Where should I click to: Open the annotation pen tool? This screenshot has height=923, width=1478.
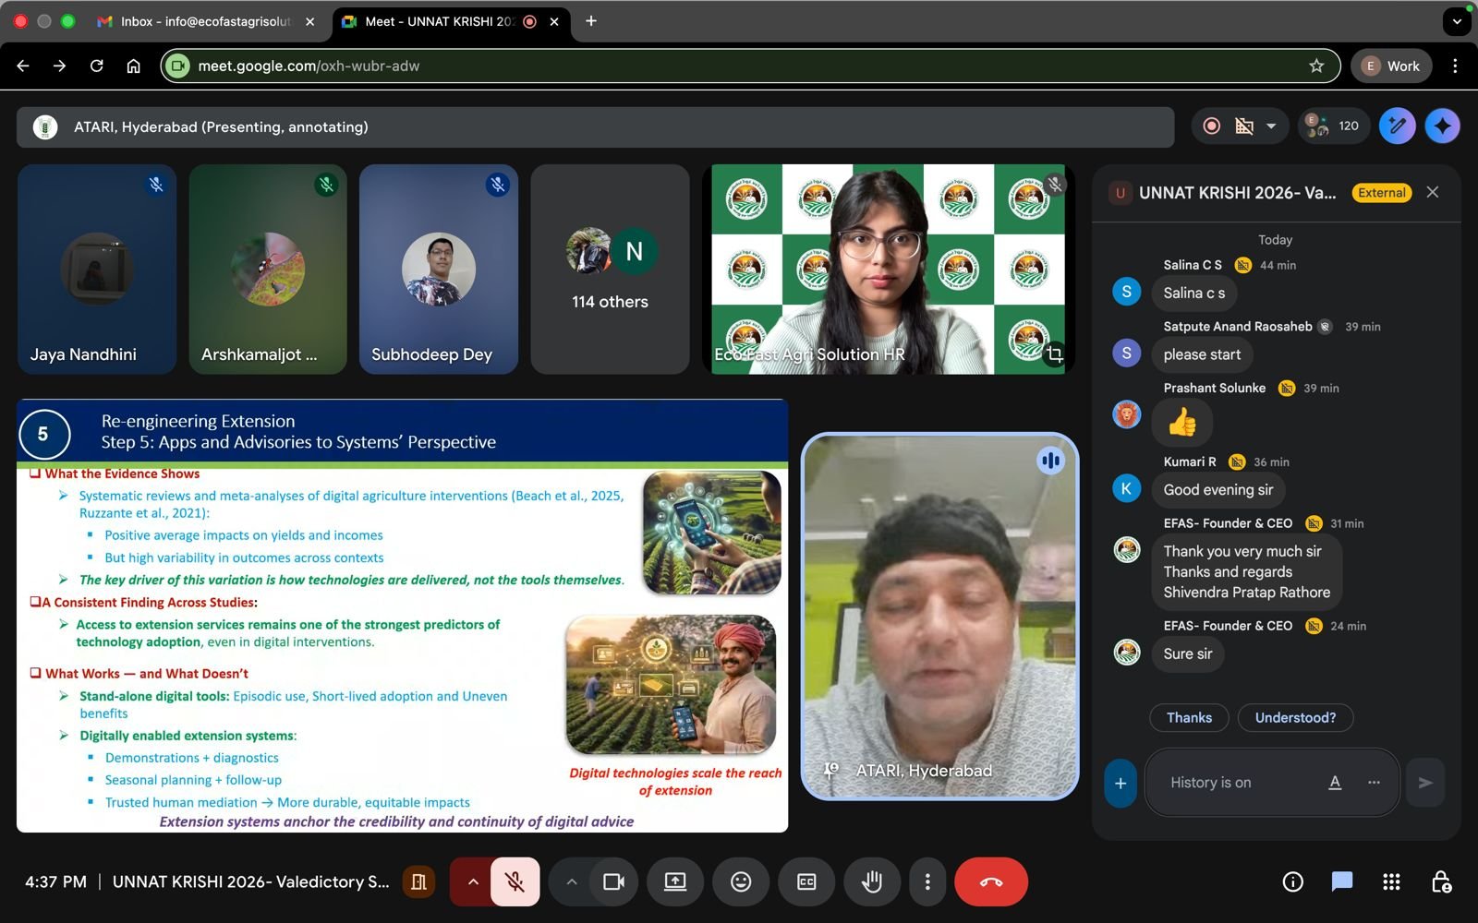pyautogui.click(x=1397, y=126)
